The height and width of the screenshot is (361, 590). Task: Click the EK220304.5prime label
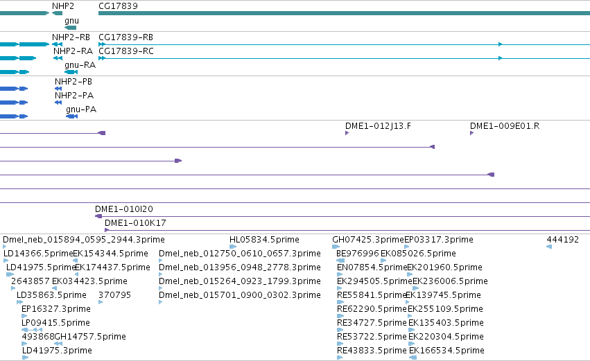point(446,337)
